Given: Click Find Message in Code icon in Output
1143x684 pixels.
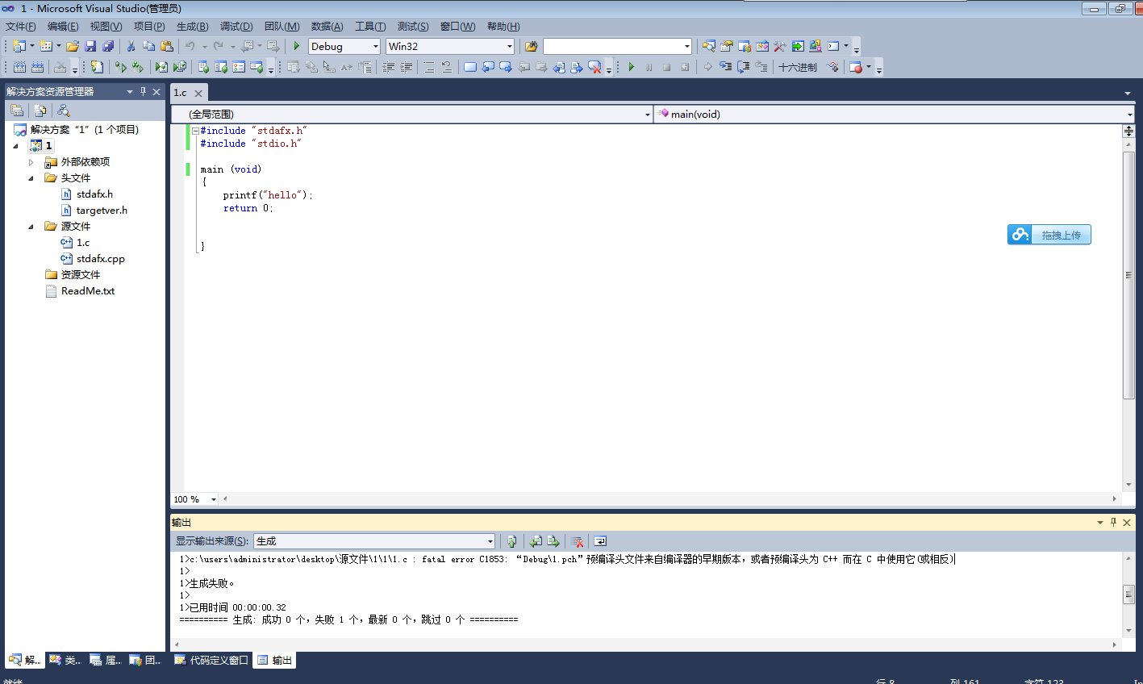Looking at the screenshot, I should pos(511,541).
